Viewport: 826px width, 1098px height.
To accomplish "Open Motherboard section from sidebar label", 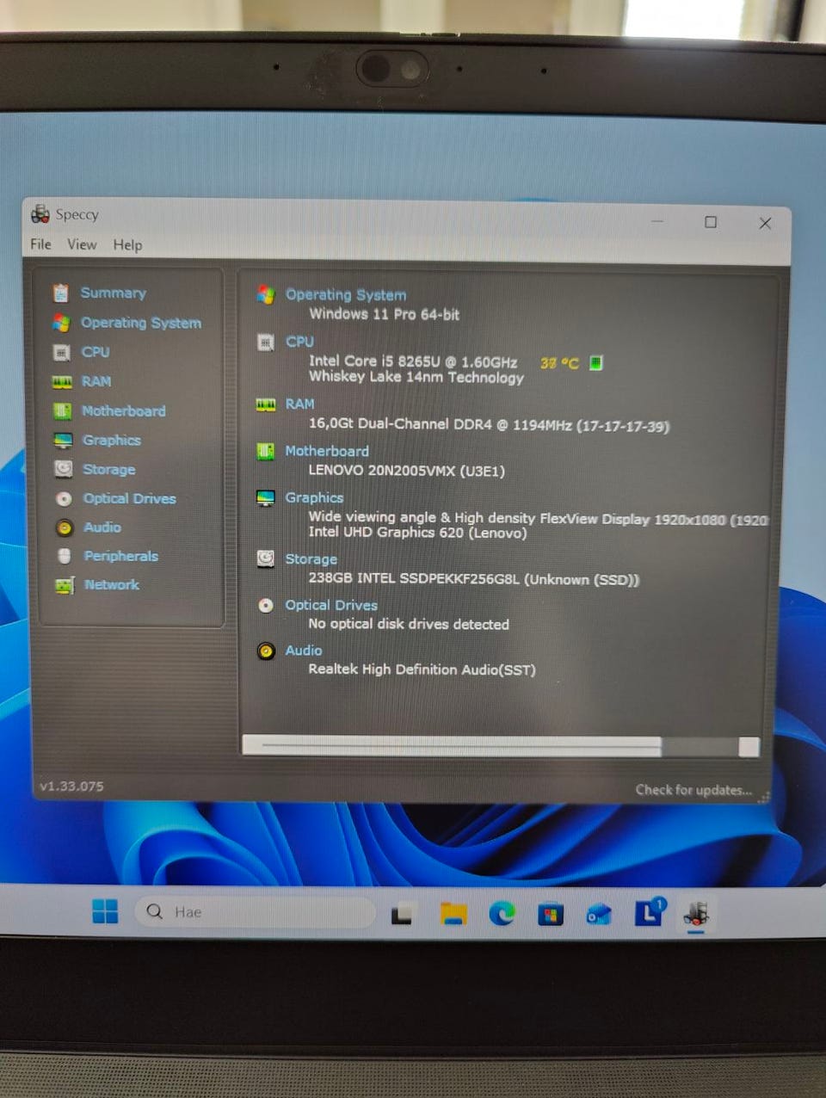I will [x=124, y=411].
